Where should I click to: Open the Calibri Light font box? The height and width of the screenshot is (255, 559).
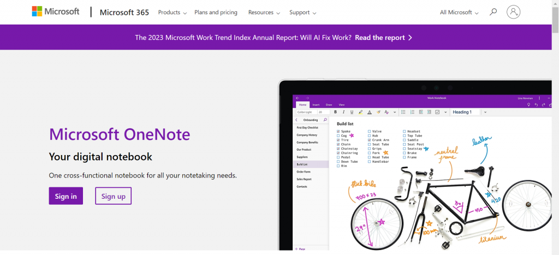[x=306, y=112]
